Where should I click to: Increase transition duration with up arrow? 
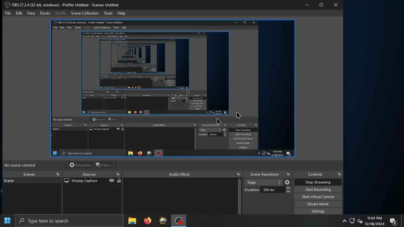tap(288, 188)
